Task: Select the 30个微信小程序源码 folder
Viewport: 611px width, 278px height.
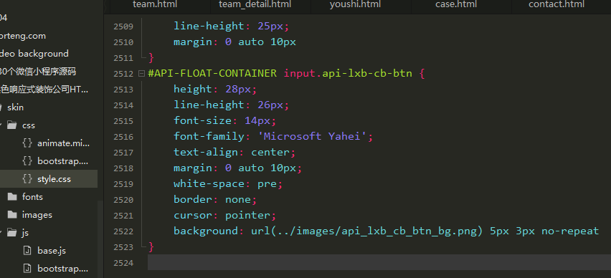Action: point(38,72)
